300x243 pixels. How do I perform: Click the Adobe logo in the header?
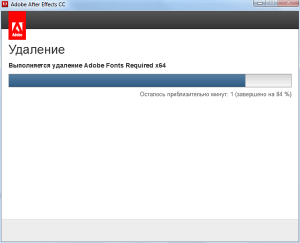[x=17, y=25]
